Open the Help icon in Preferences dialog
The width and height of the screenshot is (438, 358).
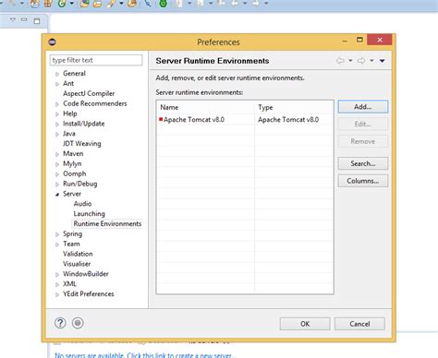[x=60, y=323]
